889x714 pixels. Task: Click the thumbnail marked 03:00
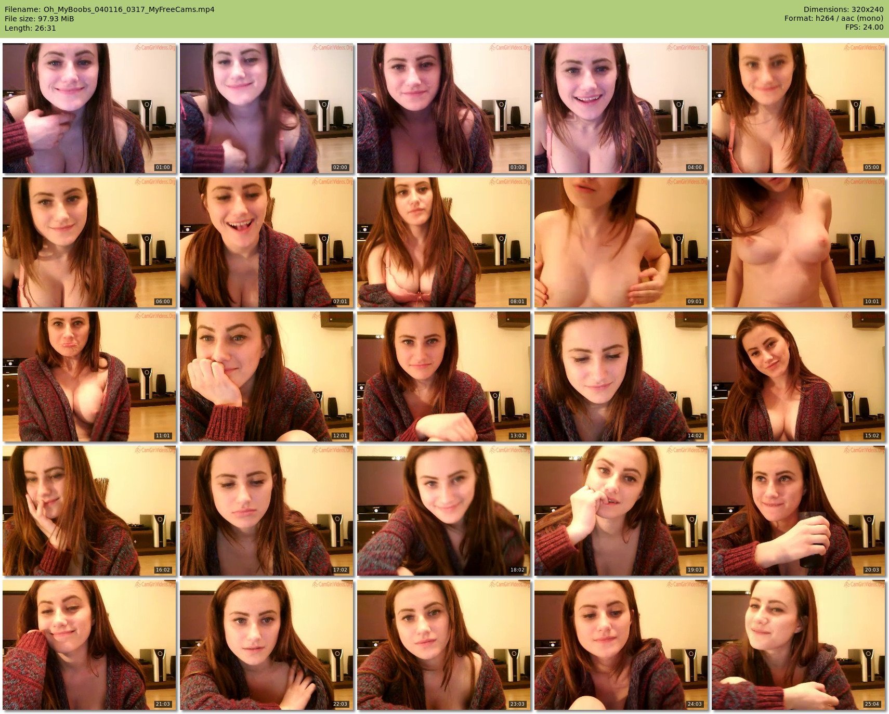coord(444,108)
